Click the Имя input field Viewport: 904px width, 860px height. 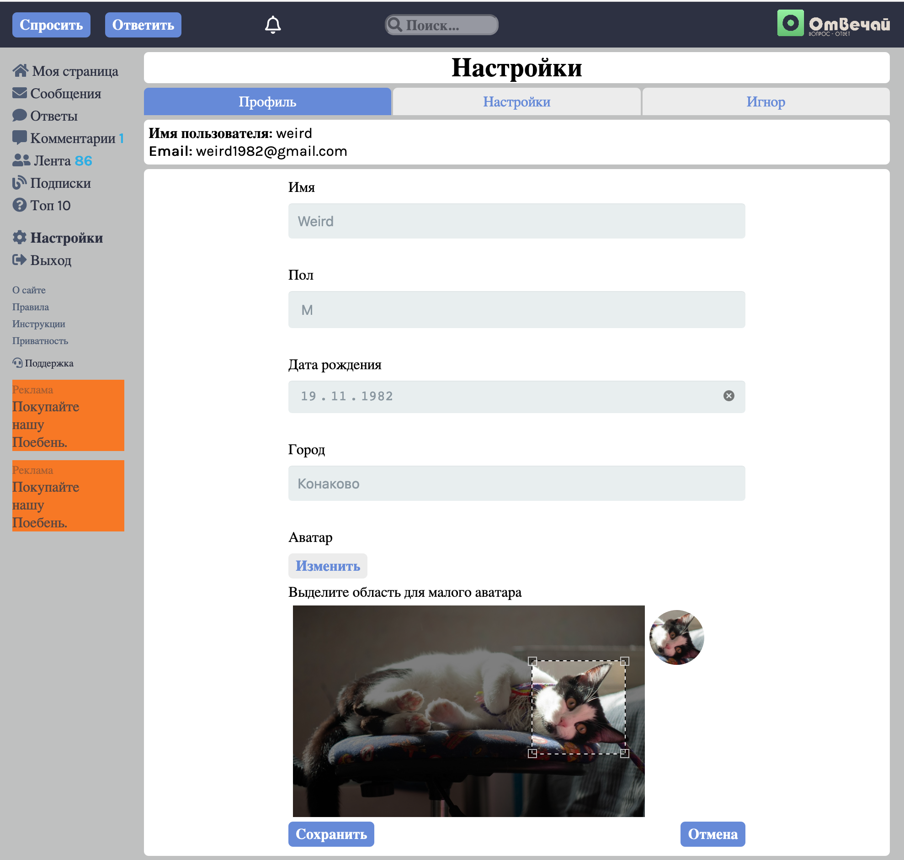point(516,221)
